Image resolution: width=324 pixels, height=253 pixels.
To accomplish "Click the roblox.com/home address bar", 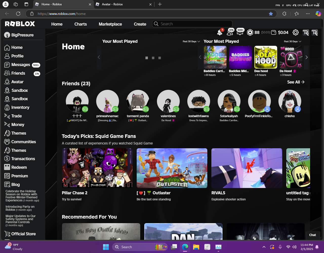I will [151, 14].
